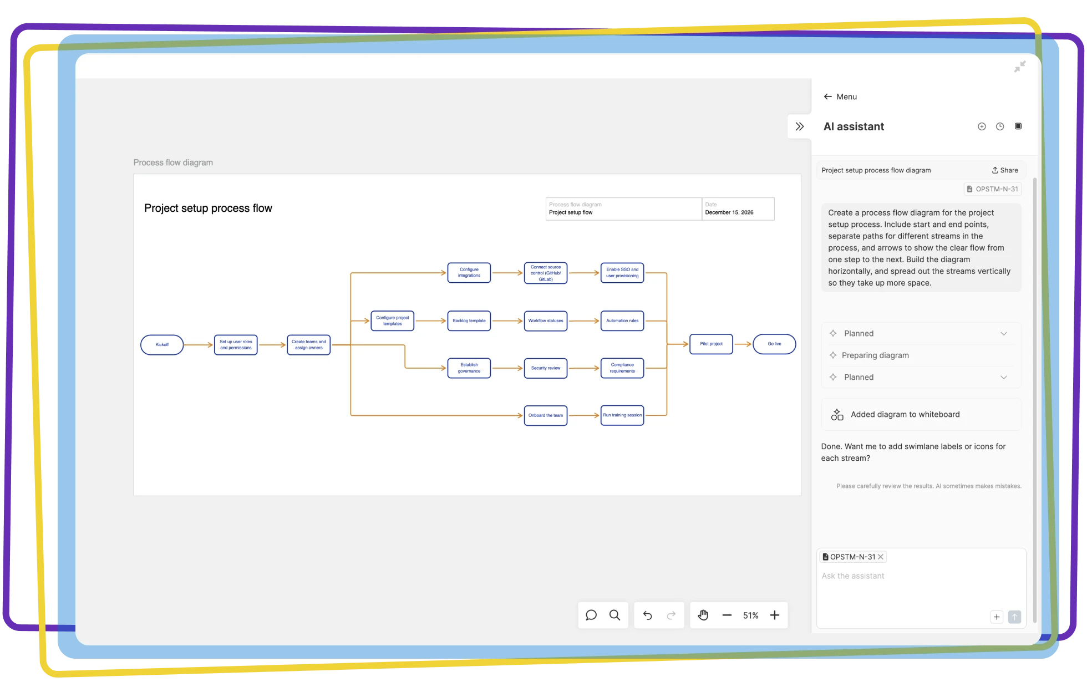The height and width of the screenshot is (682, 1087).
Task: Expand the first Planned section
Action: [1003, 334]
